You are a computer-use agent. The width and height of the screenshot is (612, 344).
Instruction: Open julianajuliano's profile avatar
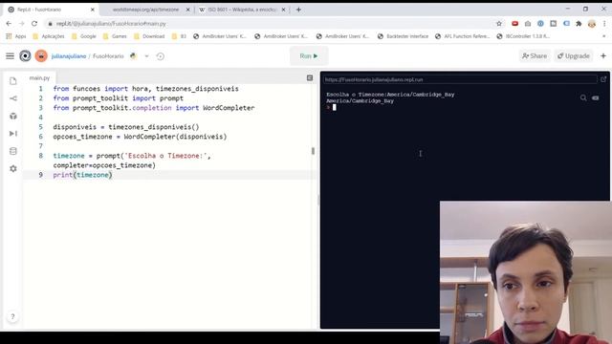41,56
